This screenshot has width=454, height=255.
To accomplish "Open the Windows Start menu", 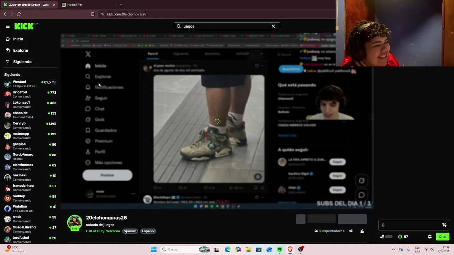I will coord(154,249).
